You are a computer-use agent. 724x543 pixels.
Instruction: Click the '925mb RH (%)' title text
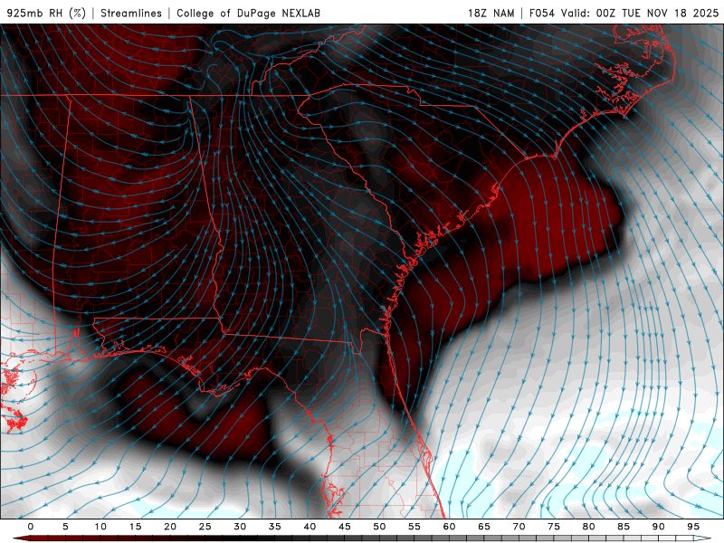point(46,13)
